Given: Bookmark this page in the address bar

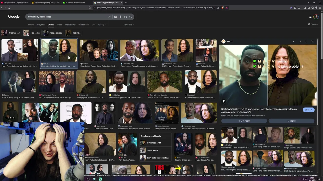Looking at the screenshot, I should click(89, 8).
